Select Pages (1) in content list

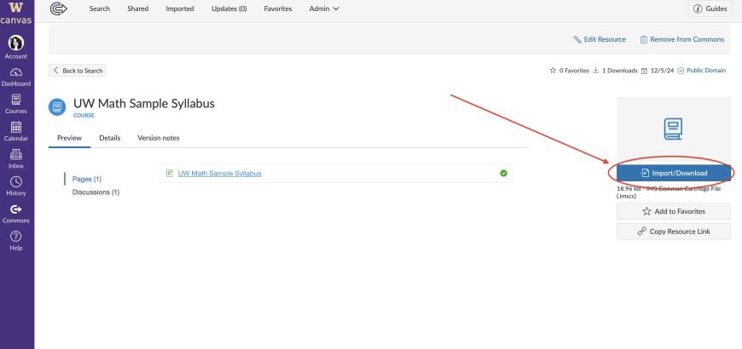pyautogui.click(x=87, y=179)
